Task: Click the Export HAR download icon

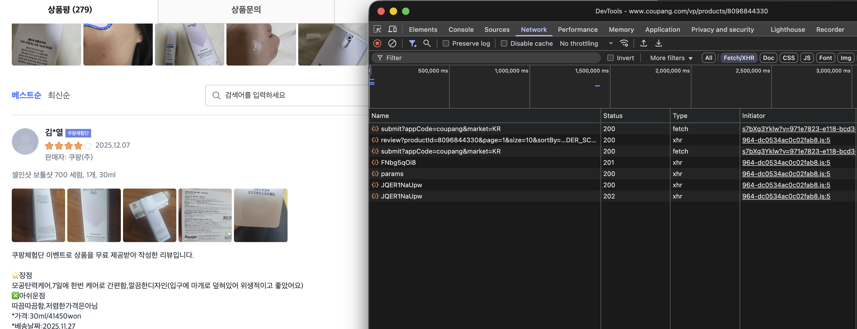Action: pyautogui.click(x=658, y=43)
